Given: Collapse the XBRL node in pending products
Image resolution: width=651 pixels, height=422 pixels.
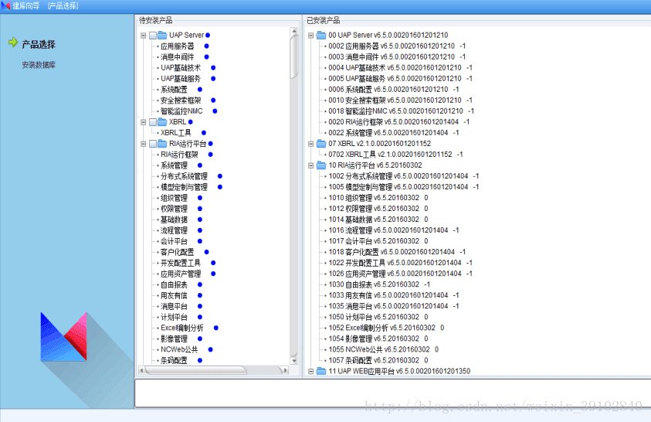Looking at the screenshot, I should coord(143,122).
